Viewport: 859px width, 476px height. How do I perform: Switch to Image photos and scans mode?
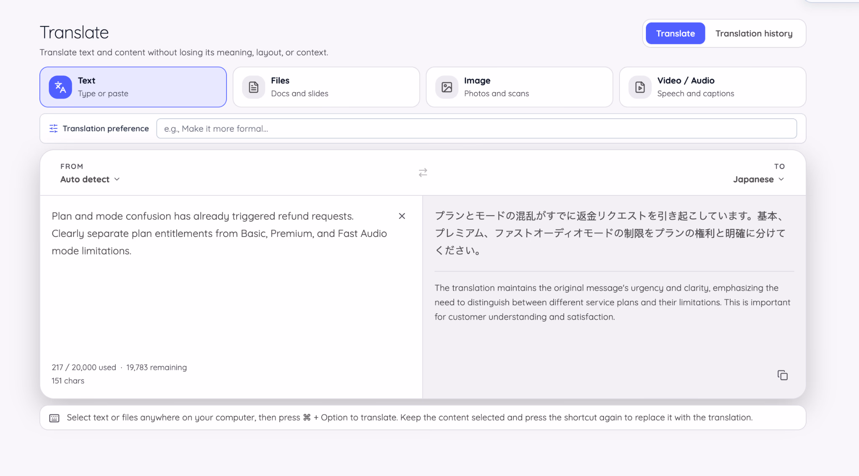pos(519,87)
